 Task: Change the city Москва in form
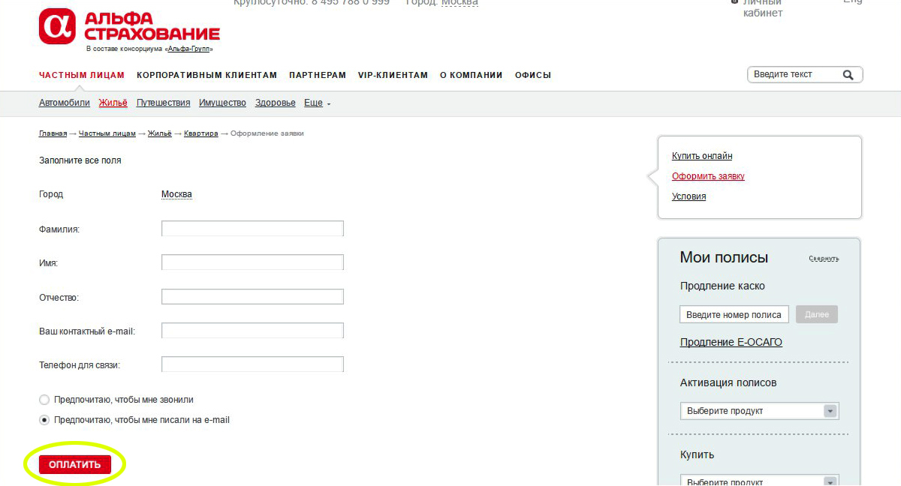[176, 194]
